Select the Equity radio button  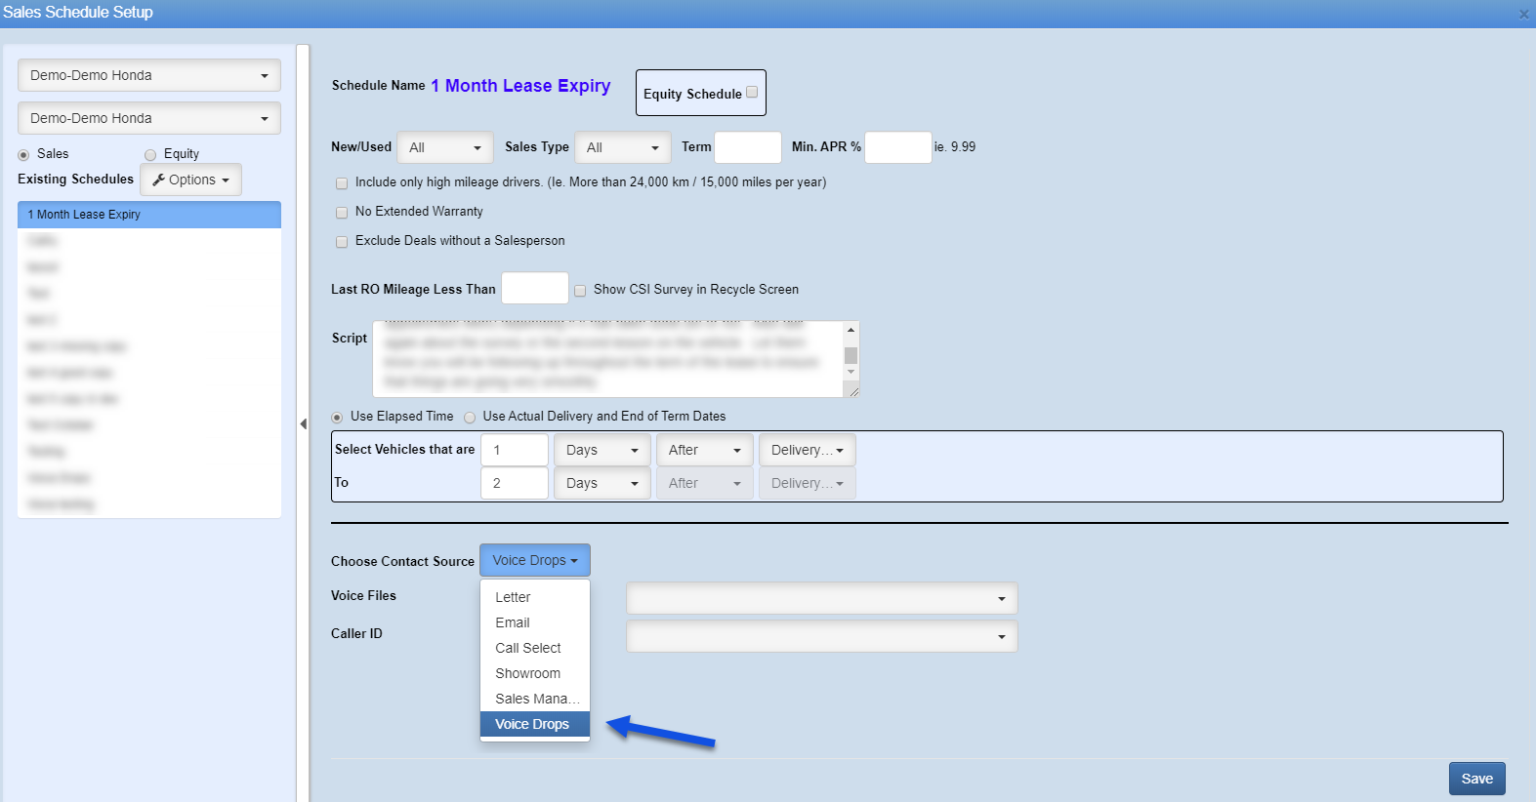point(150,155)
